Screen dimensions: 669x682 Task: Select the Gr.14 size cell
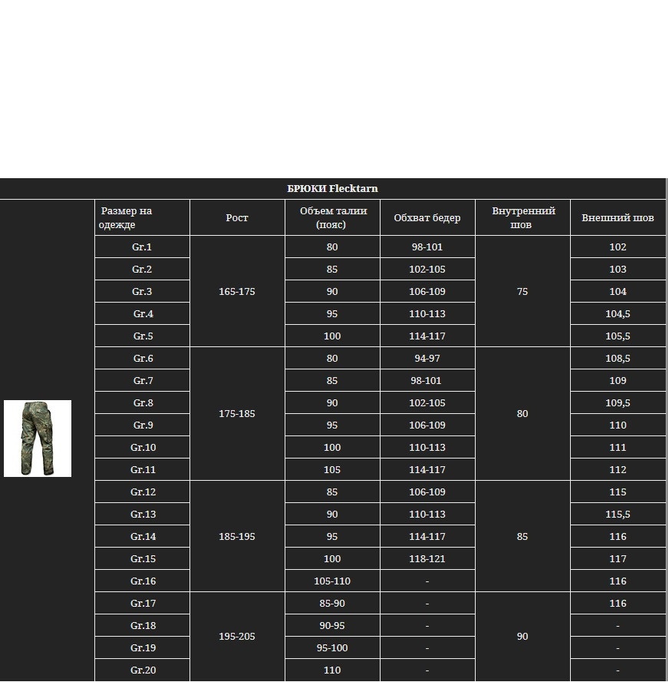(x=142, y=536)
